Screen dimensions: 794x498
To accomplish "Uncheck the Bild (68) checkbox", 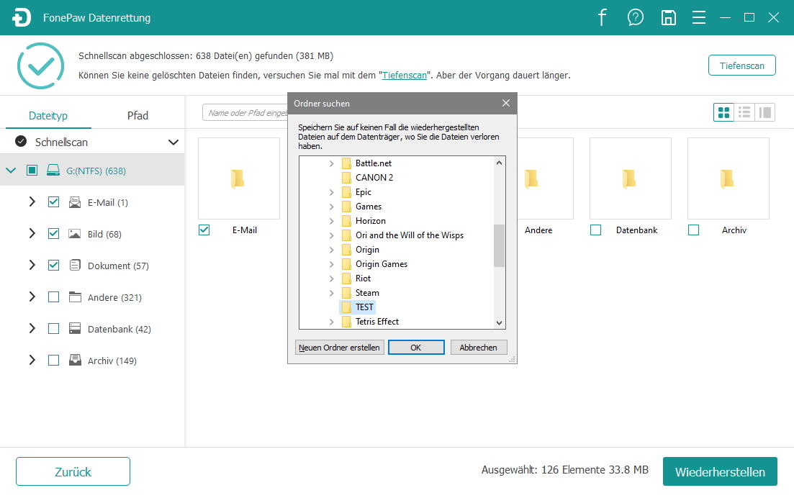I will [x=54, y=233].
